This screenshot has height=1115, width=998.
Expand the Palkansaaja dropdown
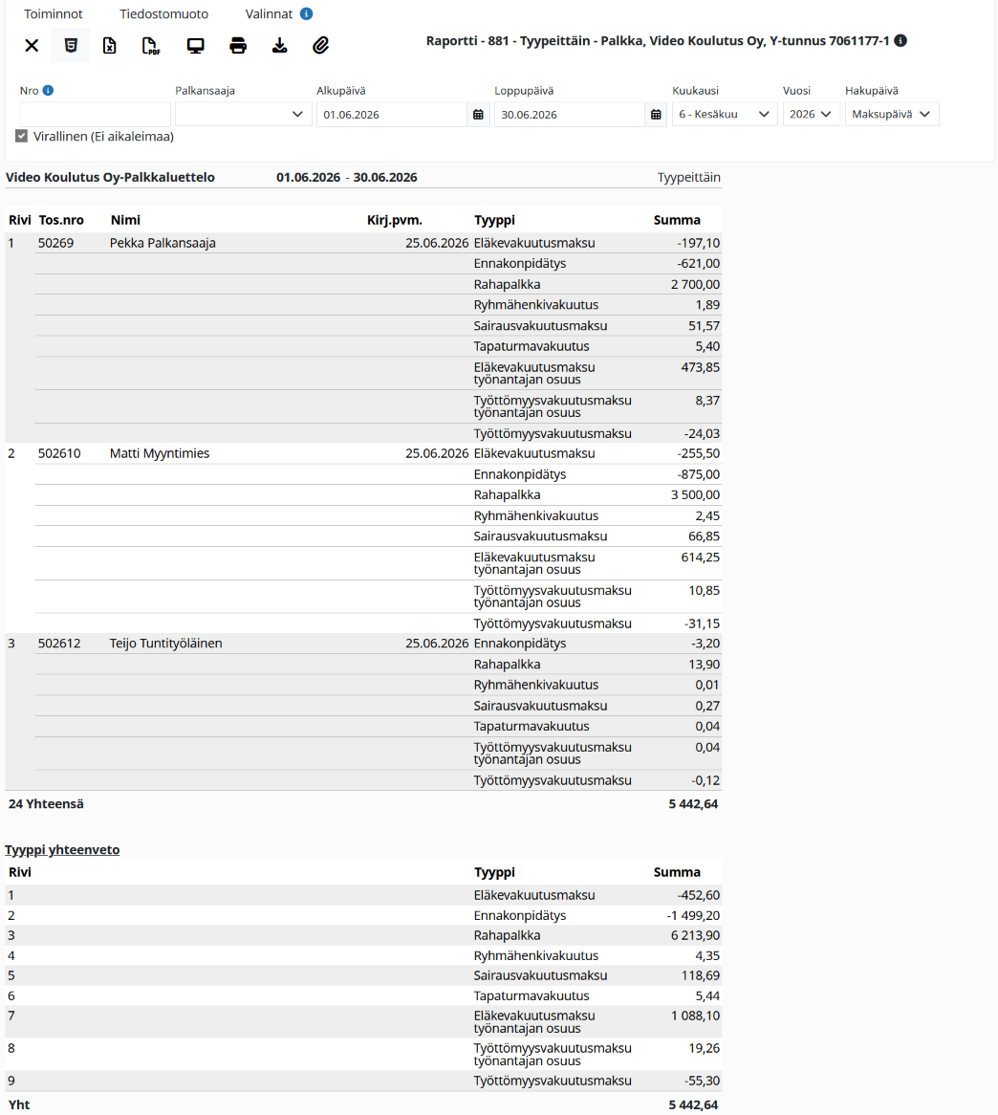(x=243, y=115)
